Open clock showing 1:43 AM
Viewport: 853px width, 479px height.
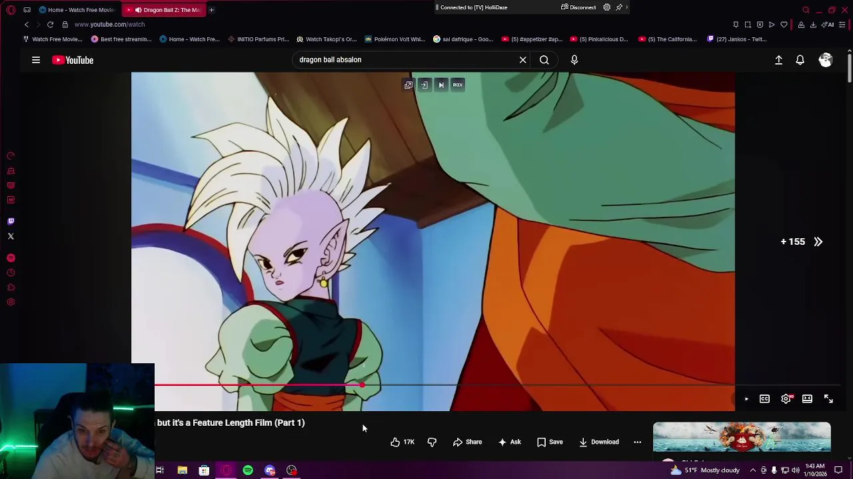click(x=814, y=470)
